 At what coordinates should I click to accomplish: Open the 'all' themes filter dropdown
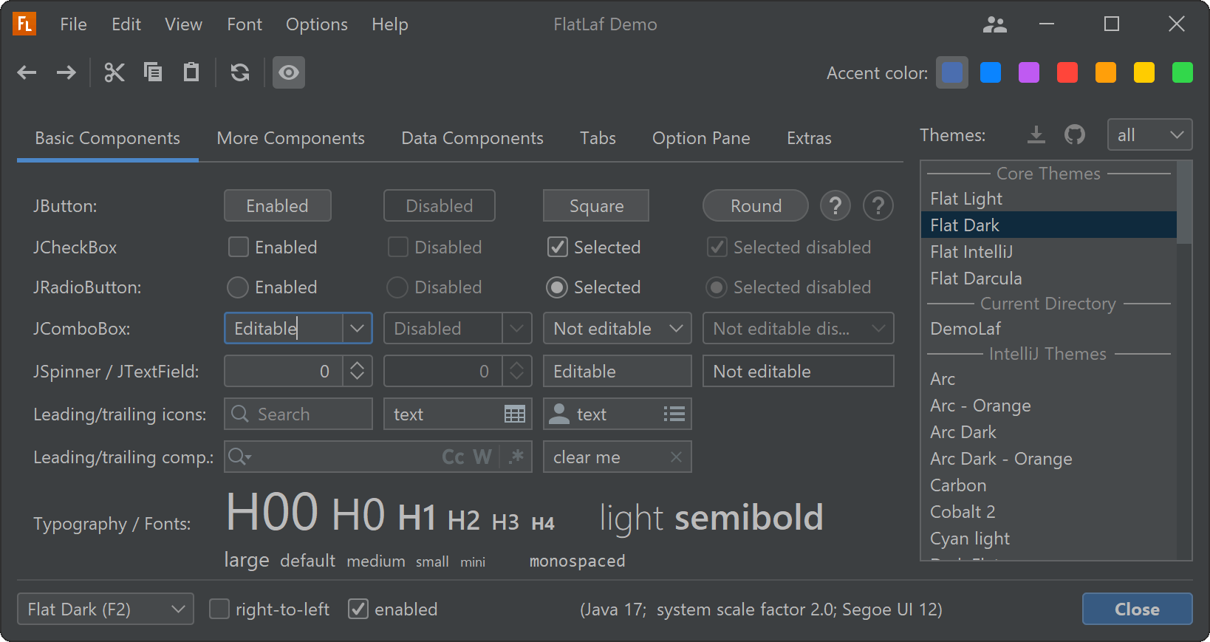(1149, 134)
